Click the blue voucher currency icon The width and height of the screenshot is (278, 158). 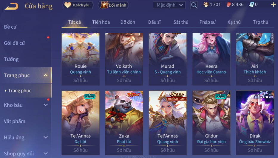coord(251,4)
